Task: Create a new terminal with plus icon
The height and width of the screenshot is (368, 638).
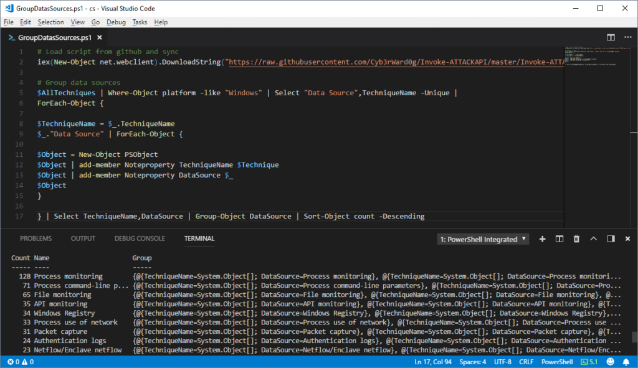Action: coord(542,238)
